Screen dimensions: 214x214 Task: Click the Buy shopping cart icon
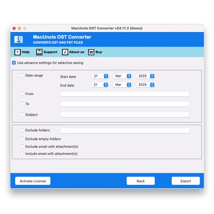click(91, 52)
